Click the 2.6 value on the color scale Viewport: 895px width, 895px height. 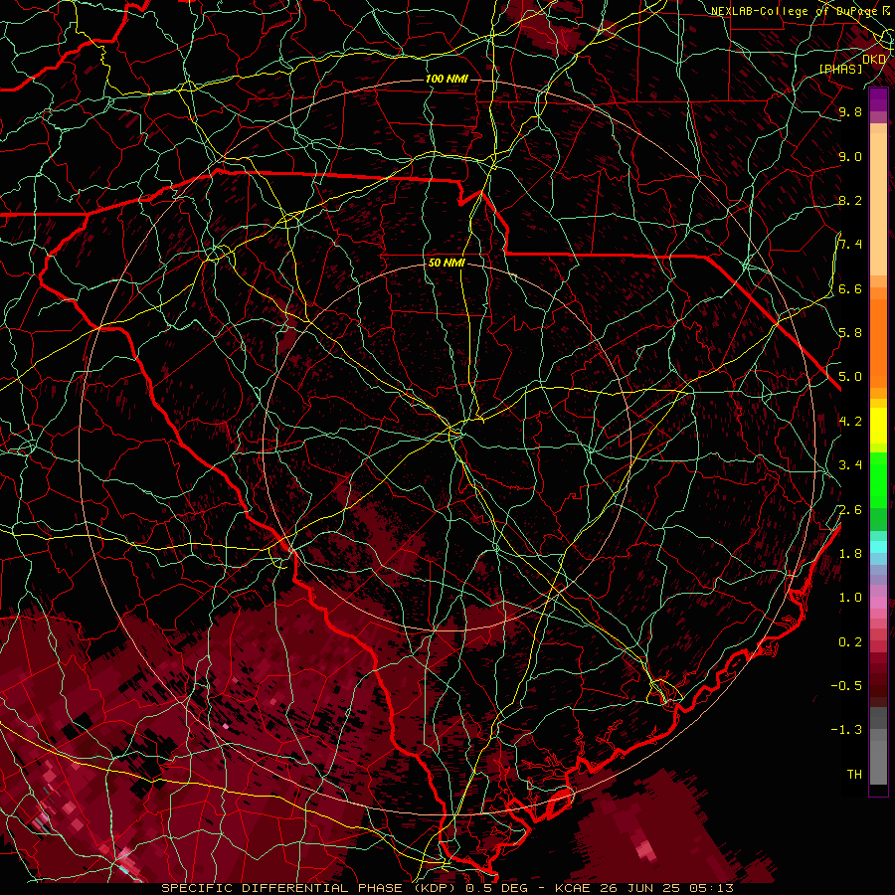coord(850,509)
